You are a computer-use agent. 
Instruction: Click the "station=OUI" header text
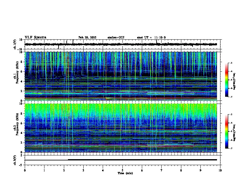[116, 37]
